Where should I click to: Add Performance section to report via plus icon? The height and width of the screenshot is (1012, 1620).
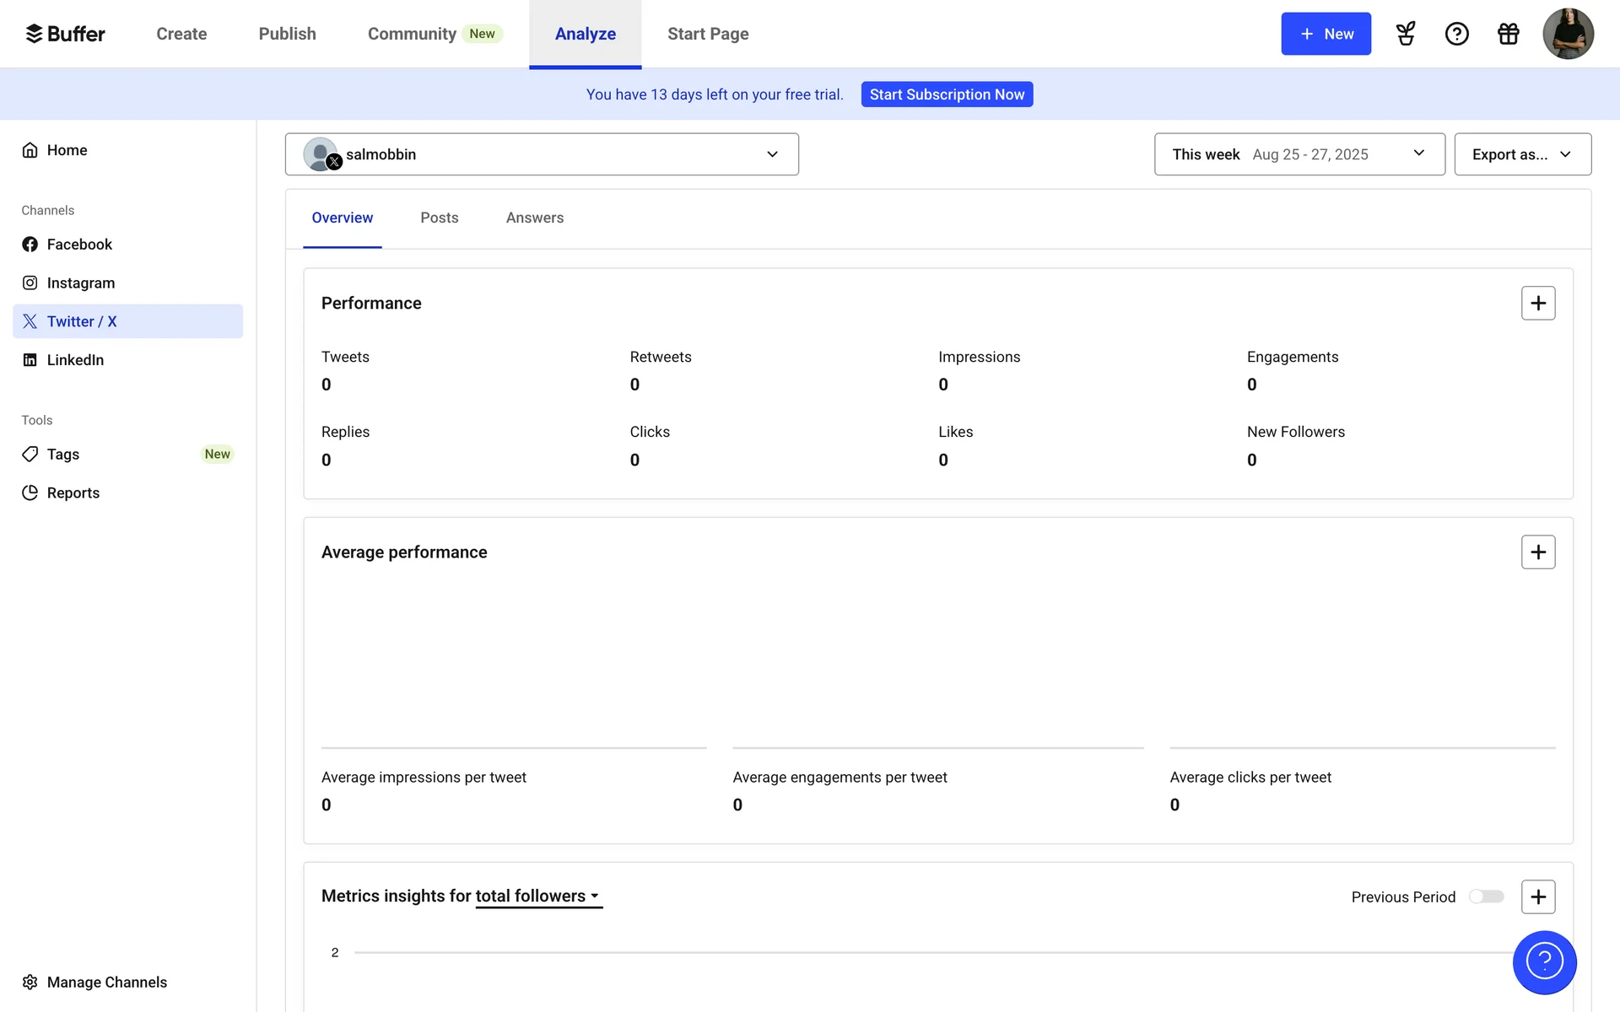coord(1537,303)
